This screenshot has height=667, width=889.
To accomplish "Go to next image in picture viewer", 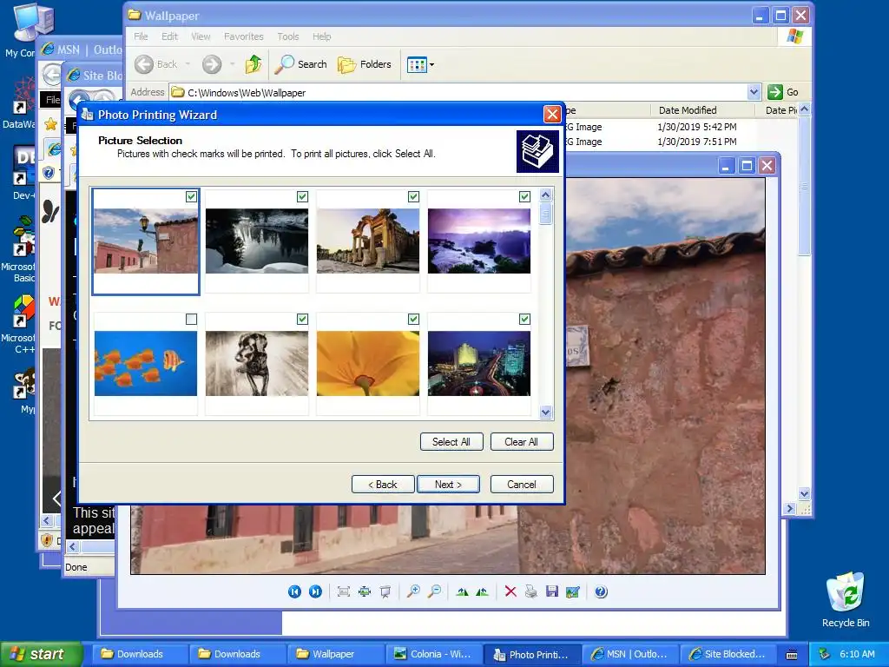I will click(315, 591).
